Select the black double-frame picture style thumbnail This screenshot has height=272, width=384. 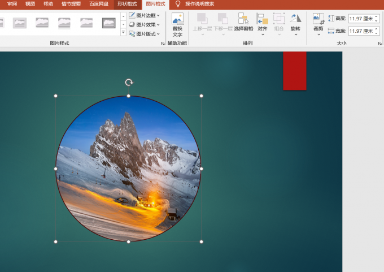coord(109,23)
